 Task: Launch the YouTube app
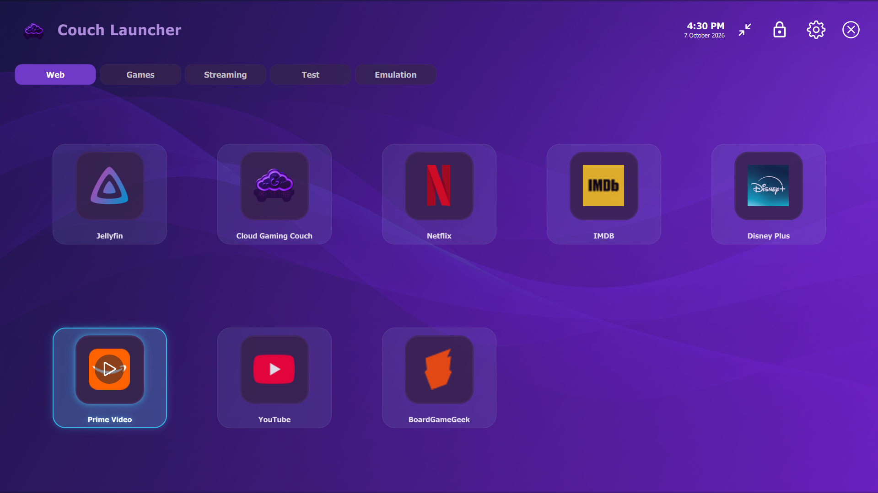[x=274, y=377]
